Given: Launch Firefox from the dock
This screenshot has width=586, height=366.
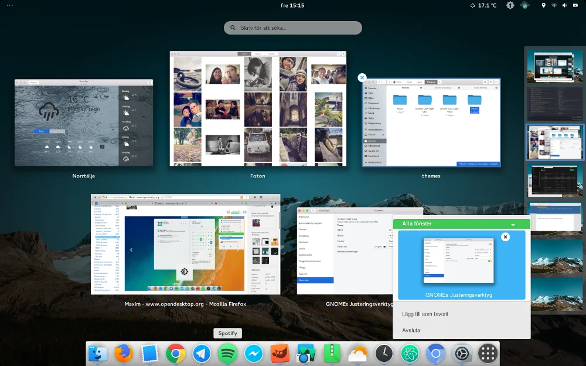Looking at the screenshot, I should coord(124,353).
